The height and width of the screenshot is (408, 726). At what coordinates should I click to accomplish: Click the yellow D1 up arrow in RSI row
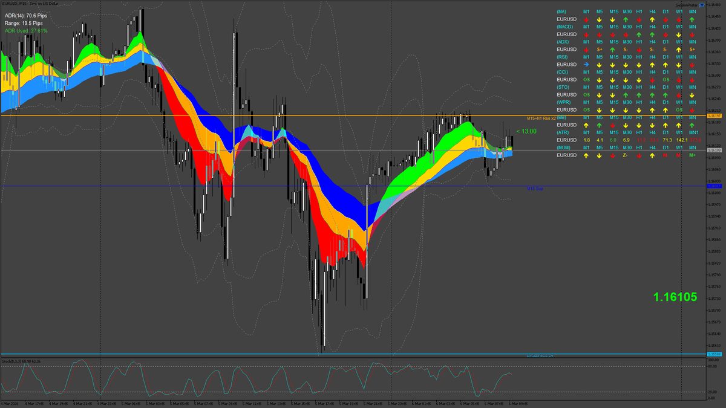coord(665,65)
